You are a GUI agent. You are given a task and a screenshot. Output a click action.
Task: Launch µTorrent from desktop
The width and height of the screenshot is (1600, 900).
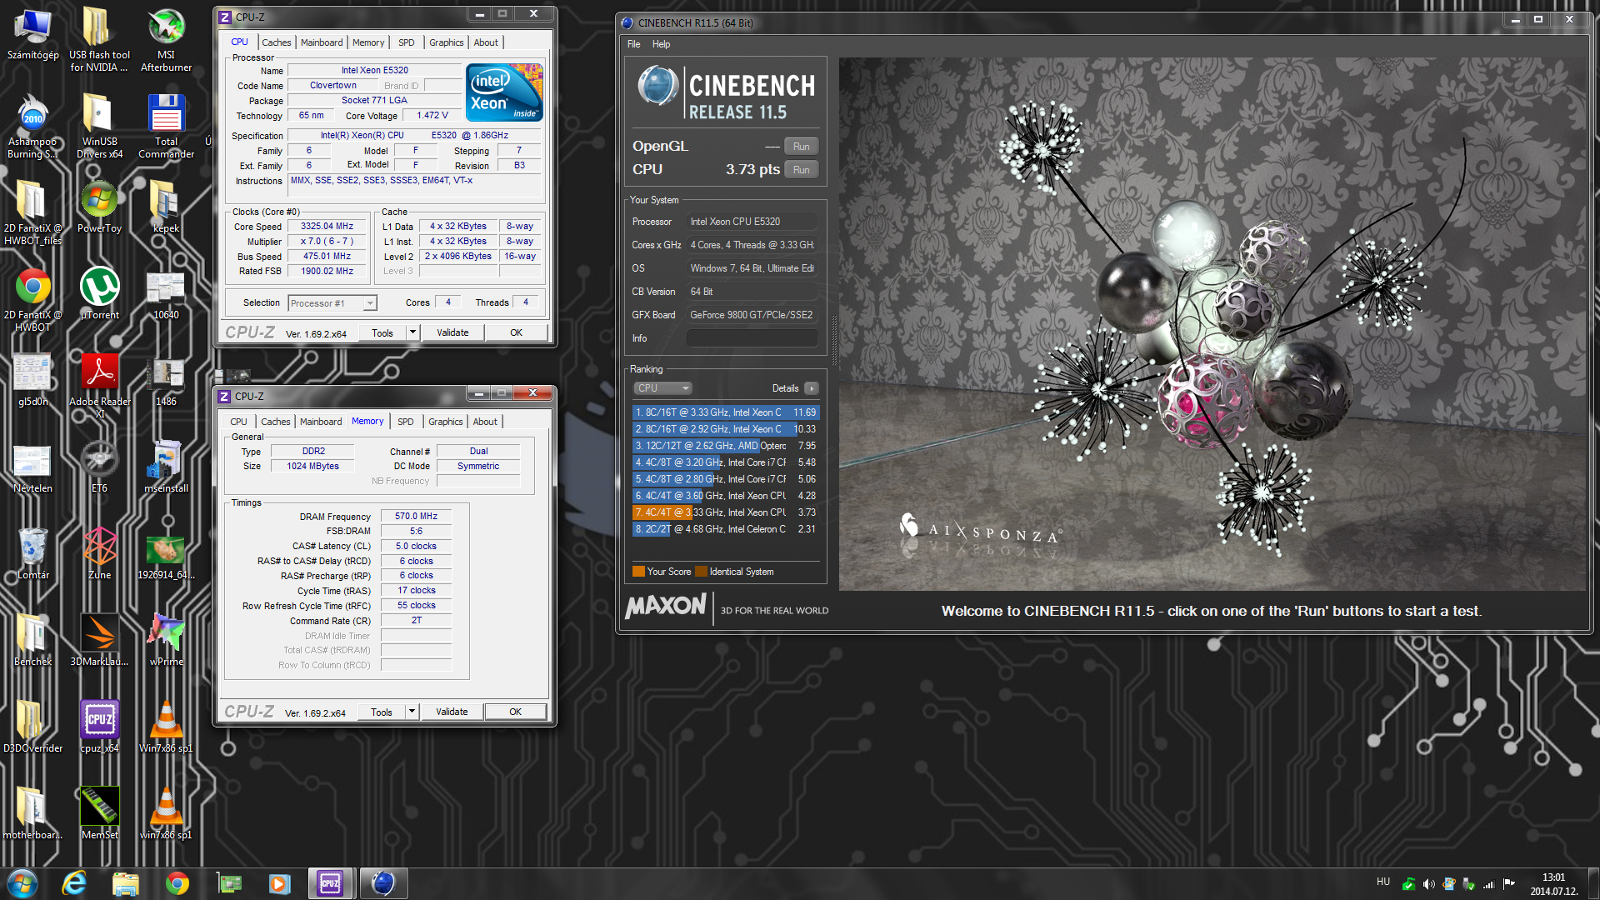pyautogui.click(x=99, y=293)
